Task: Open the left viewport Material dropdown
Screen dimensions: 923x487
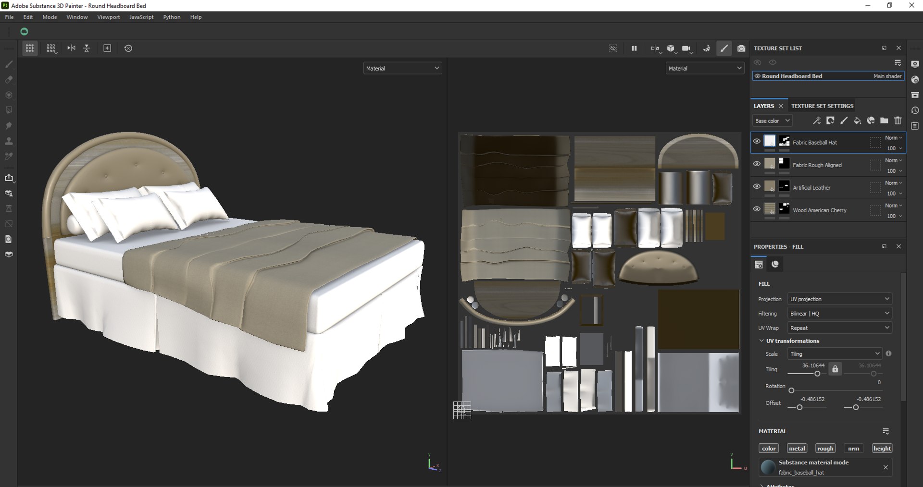Action: click(402, 68)
